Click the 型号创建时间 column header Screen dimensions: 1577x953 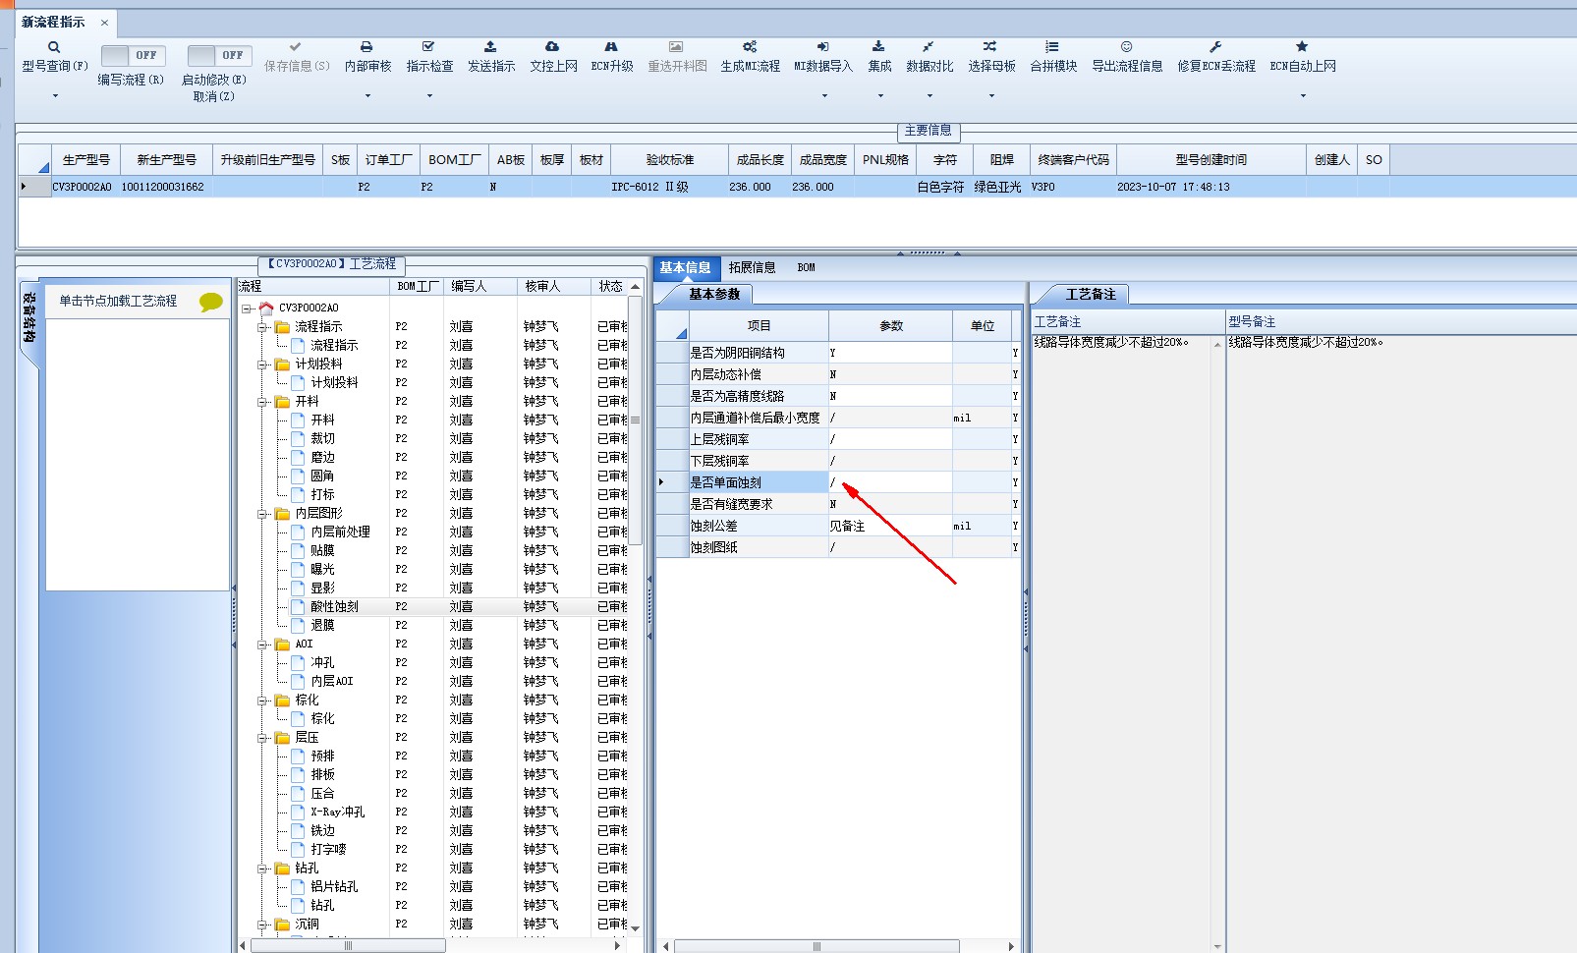pyautogui.click(x=1211, y=159)
